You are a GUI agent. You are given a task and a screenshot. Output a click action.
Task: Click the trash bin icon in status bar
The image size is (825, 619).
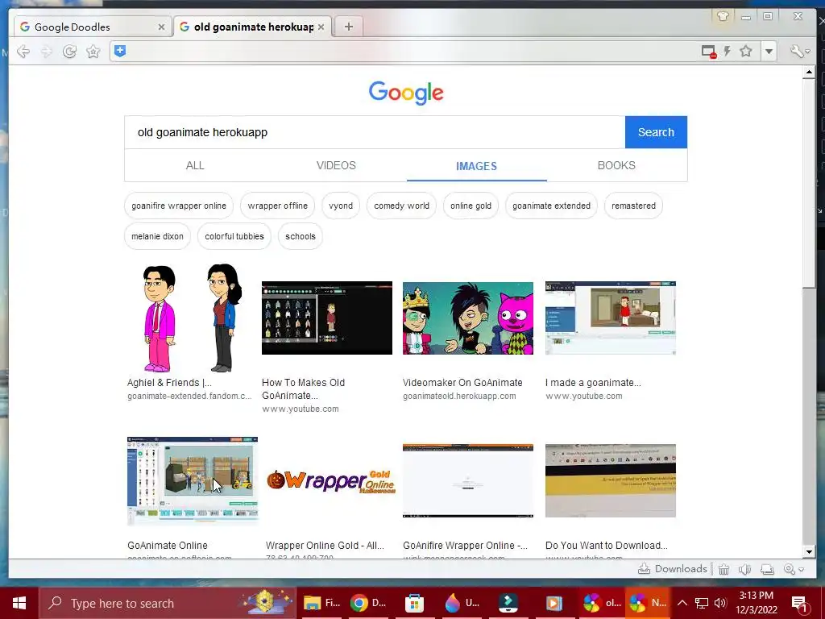(x=724, y=569)
